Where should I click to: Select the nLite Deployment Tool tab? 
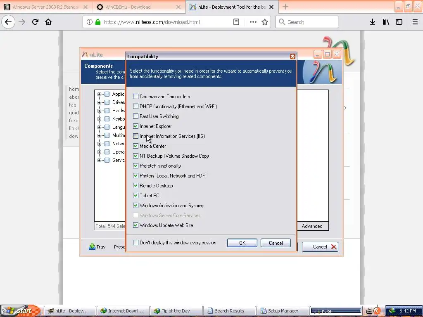pos(232,7)
